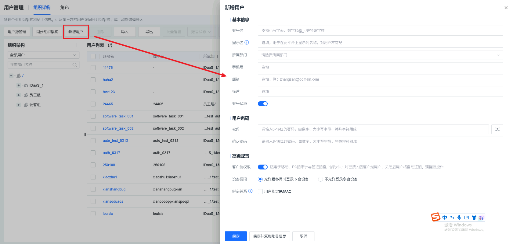Check the 用户绑定IP/MAC checkbox
This screenshot has height=244, width=513.
point(260,191)
